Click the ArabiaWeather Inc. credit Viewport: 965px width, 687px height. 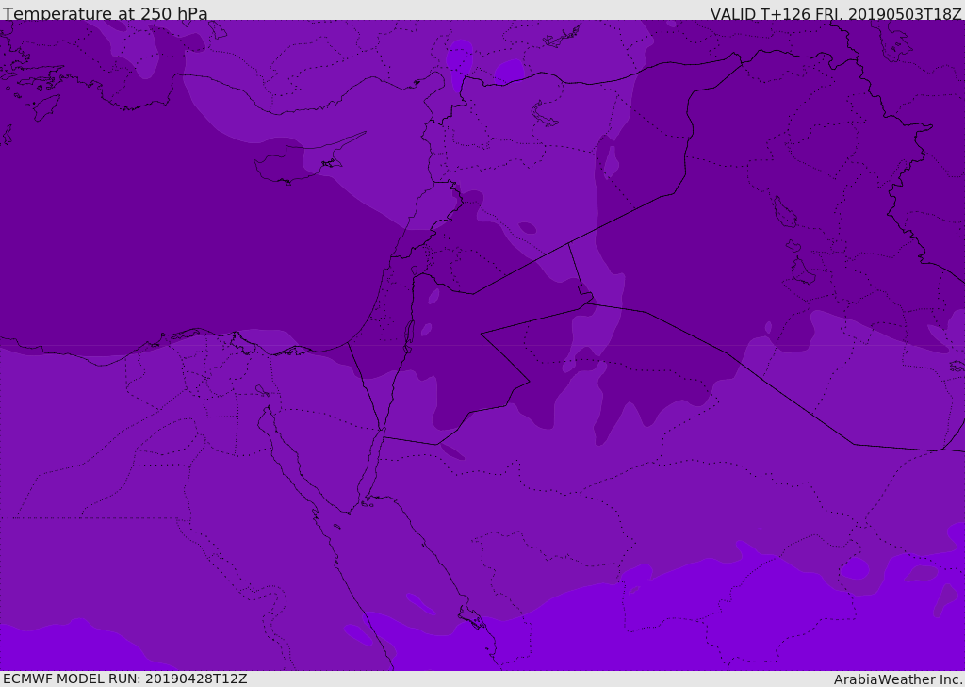coord(898,679)
